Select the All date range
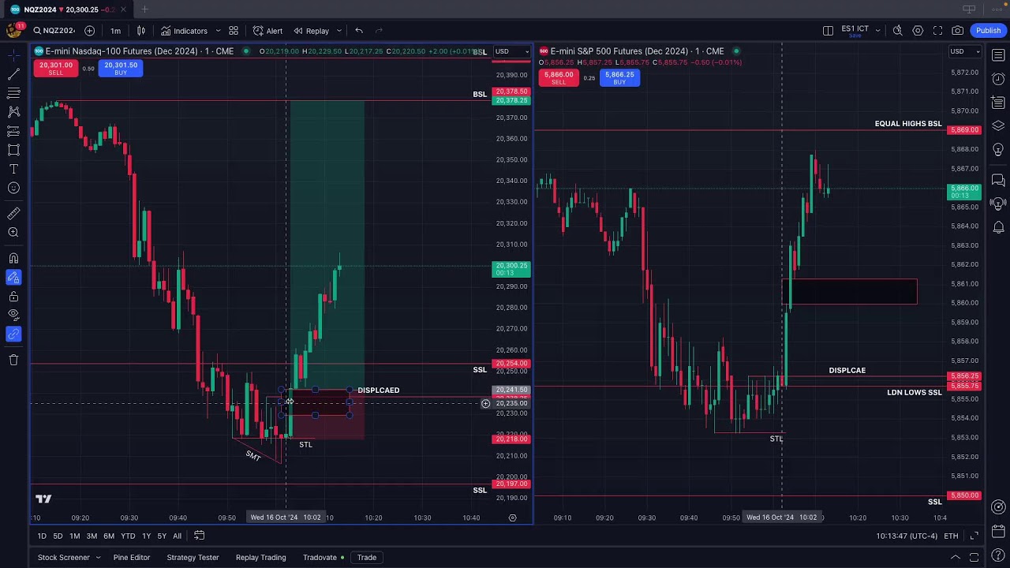Viewport: 1010px width, 568px height. [x=177, y=536]
